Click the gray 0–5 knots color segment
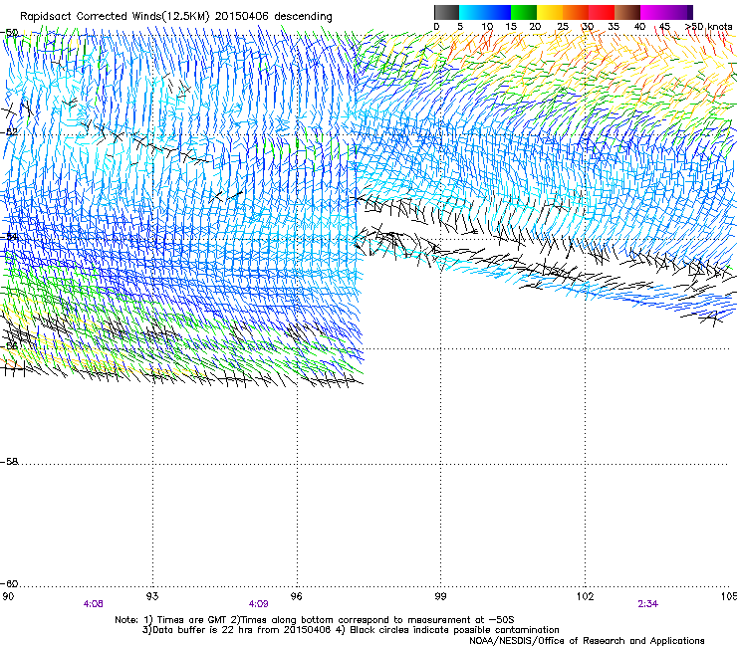This screenshot has height=647, width=737. [x=446, y=12]
